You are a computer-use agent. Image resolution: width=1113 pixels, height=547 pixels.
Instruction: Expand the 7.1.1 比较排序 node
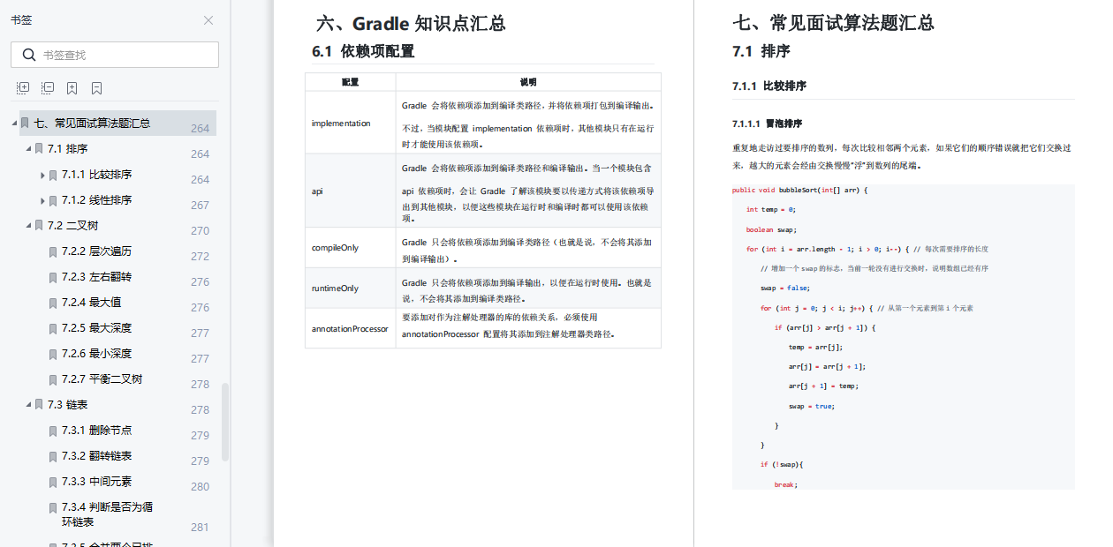[42, 175]
